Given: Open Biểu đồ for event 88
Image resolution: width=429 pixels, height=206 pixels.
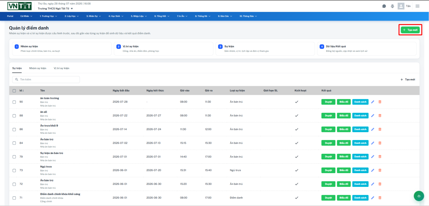Looking at the screenshot, I should pyautogui.click(x=344, y=116).
